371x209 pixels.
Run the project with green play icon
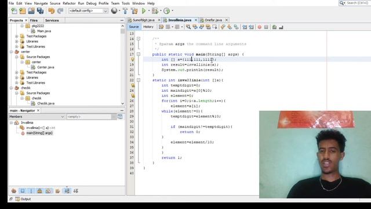(x=144, y=11)
